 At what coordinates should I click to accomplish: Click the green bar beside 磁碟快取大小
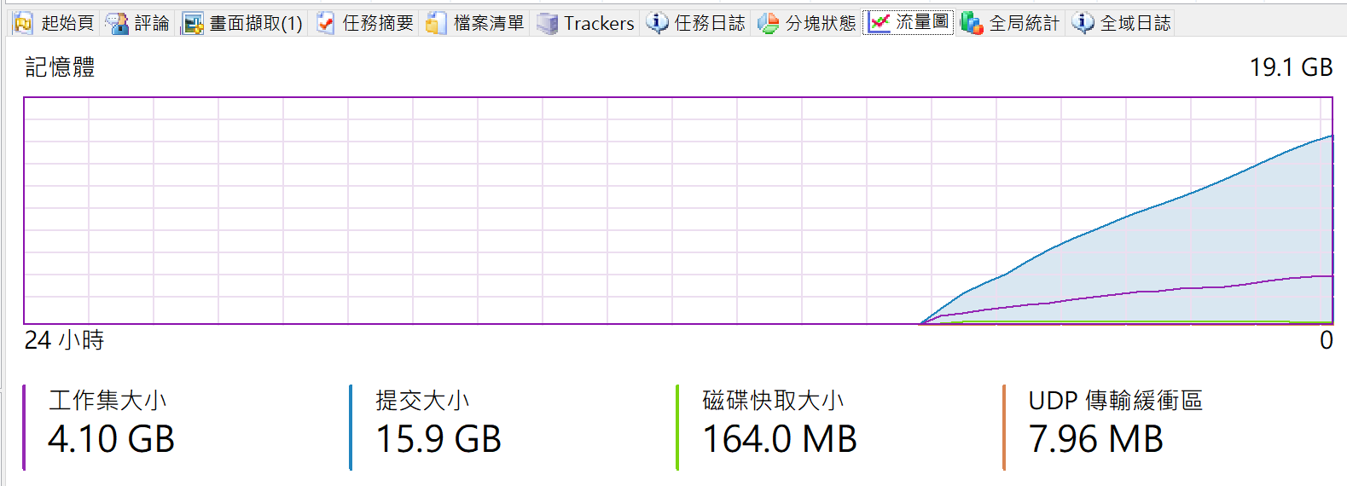[x=677, y=427]
